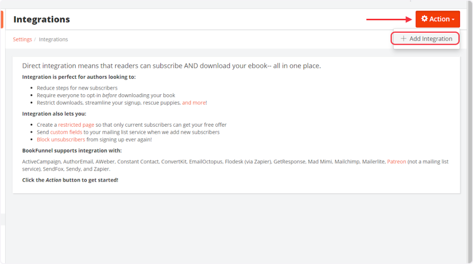Image resolution: width=473 pixels, height=264 pixels.
Task: Click the 'Direct integration means' intro sentence
Action: [171, 66]
